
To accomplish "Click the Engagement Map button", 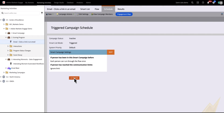I will pyautogui.click(x=124, y=14).
